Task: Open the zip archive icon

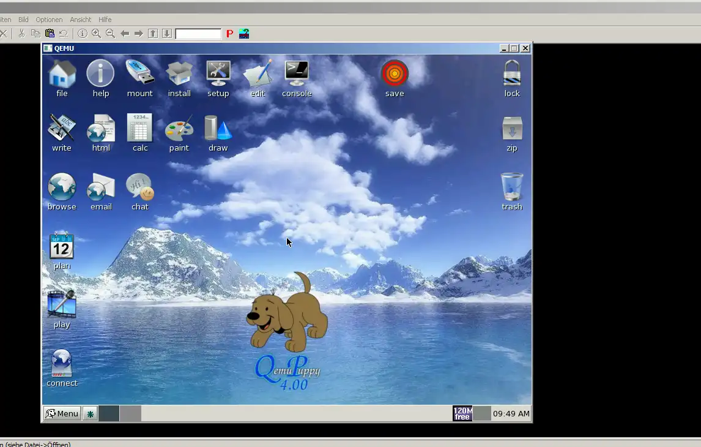Action: (512, 129)
